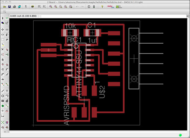Select the Rotate tool

pyautogui.click(x=7, y=34)
